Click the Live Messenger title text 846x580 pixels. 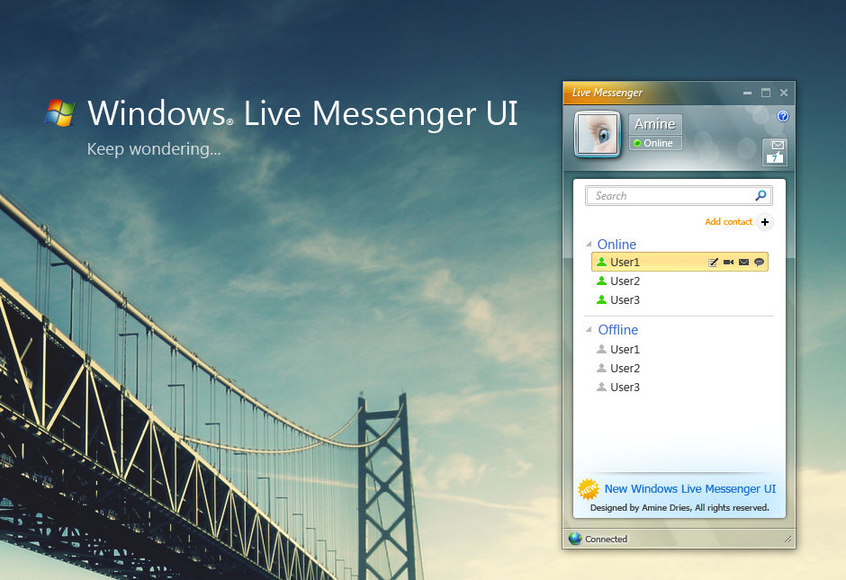[607, 93]
